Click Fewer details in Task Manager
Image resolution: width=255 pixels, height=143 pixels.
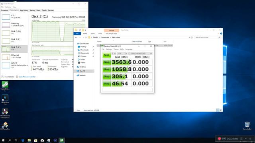tap(8, 77)
